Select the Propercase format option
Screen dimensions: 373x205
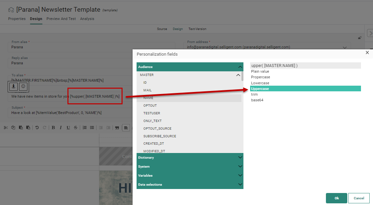tap(260, 77)
